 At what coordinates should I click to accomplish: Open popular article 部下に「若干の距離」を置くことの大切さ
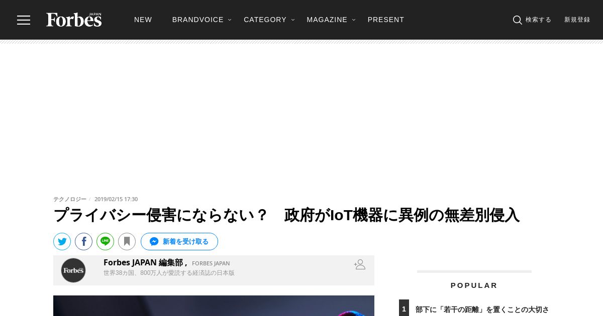(482, 310)
